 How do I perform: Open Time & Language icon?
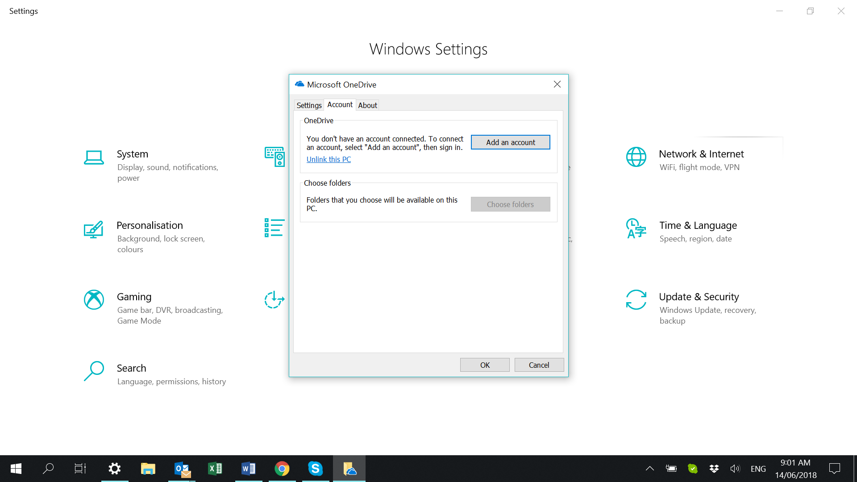point(636,228)
